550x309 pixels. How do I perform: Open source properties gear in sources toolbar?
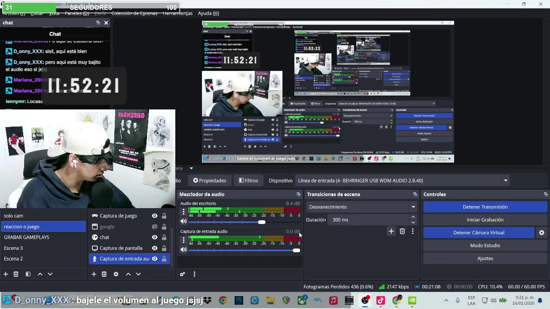116,274
